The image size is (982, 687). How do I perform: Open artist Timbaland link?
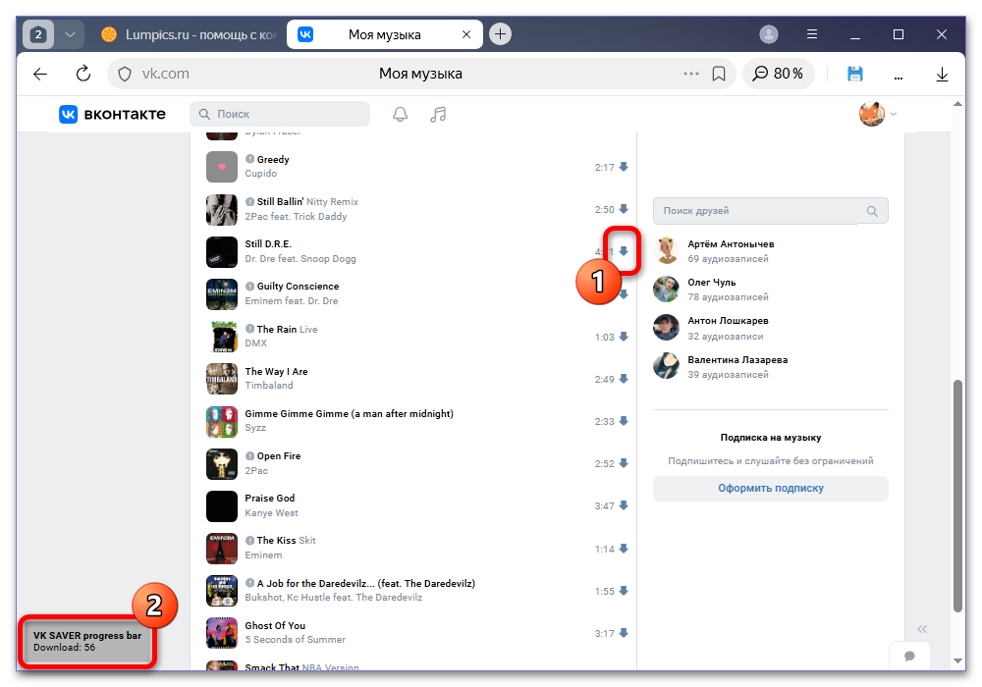pyautogui.click(x=269, y=386)
